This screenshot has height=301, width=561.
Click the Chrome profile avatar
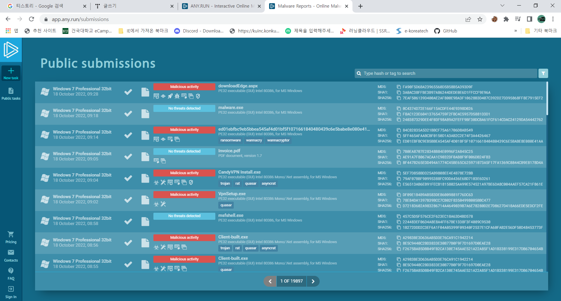click(x=541, y=19)
